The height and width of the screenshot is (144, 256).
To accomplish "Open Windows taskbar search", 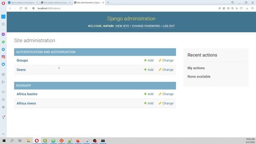I will click(12, 140).
